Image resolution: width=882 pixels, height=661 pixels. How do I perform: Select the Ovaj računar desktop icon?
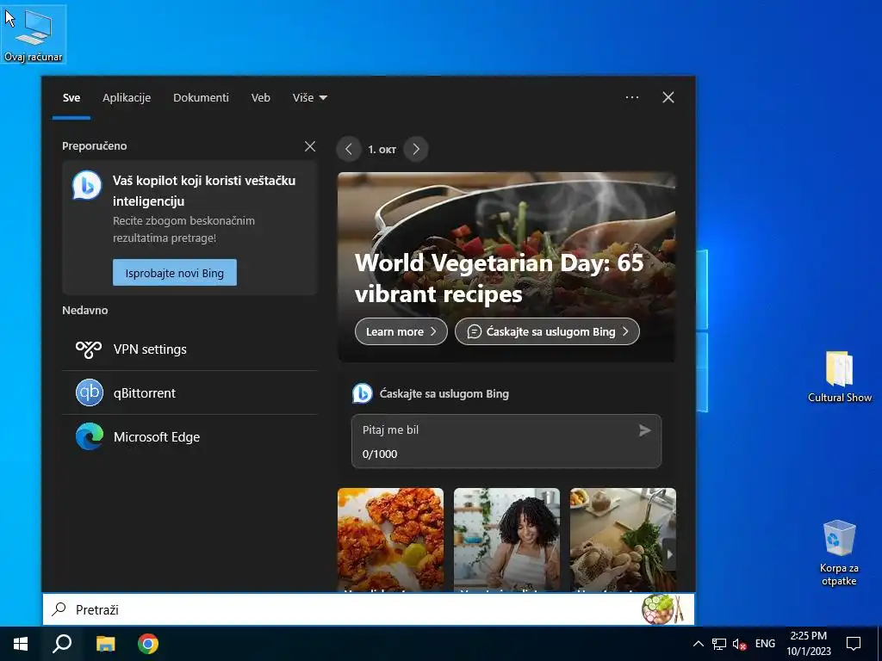34,34
